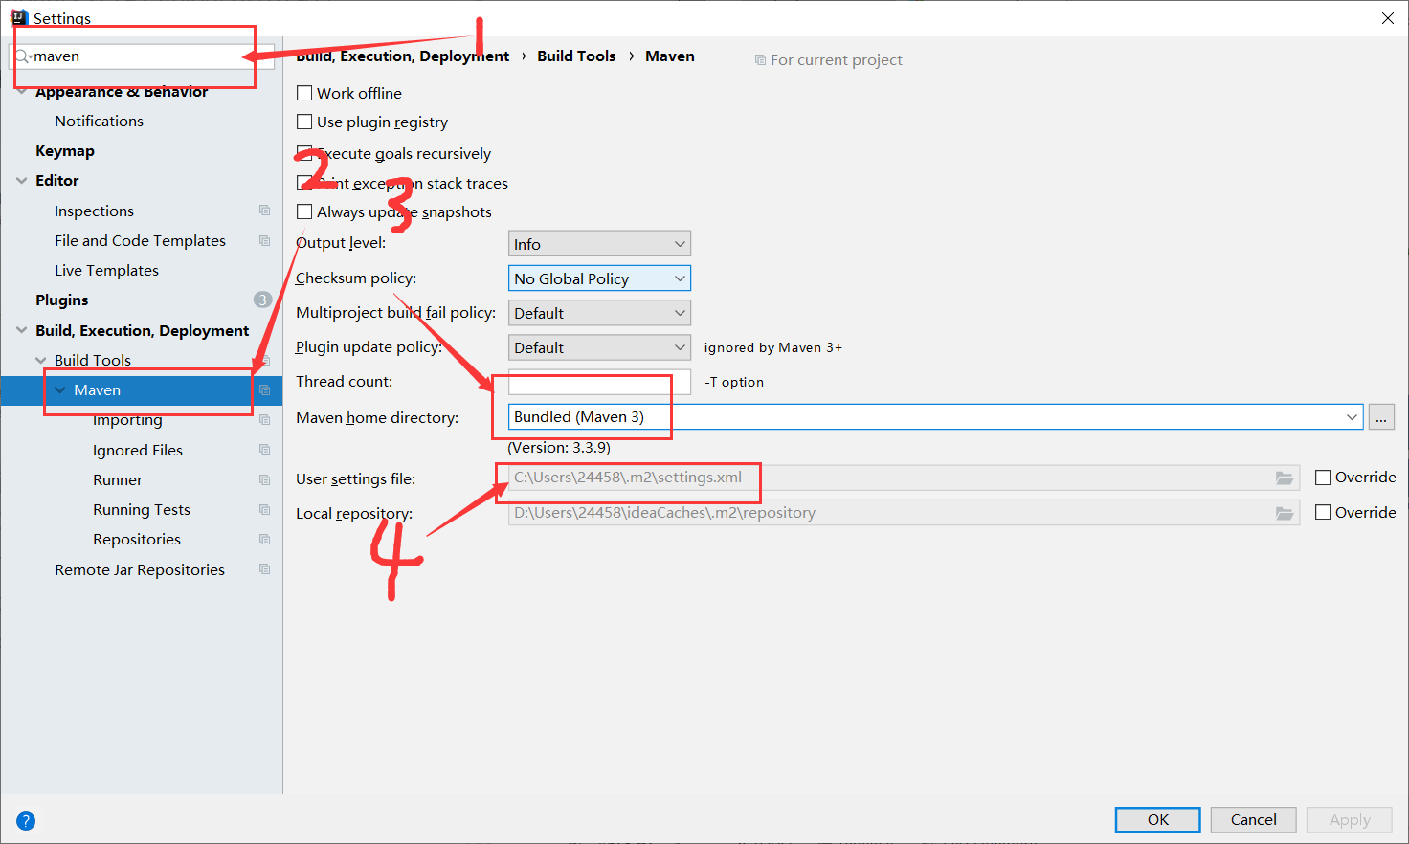Collapse the Maven tree node
Image resolution: width=1409 pixels, height=844 pixels.
pyautogui.click(x=60, y=390)
